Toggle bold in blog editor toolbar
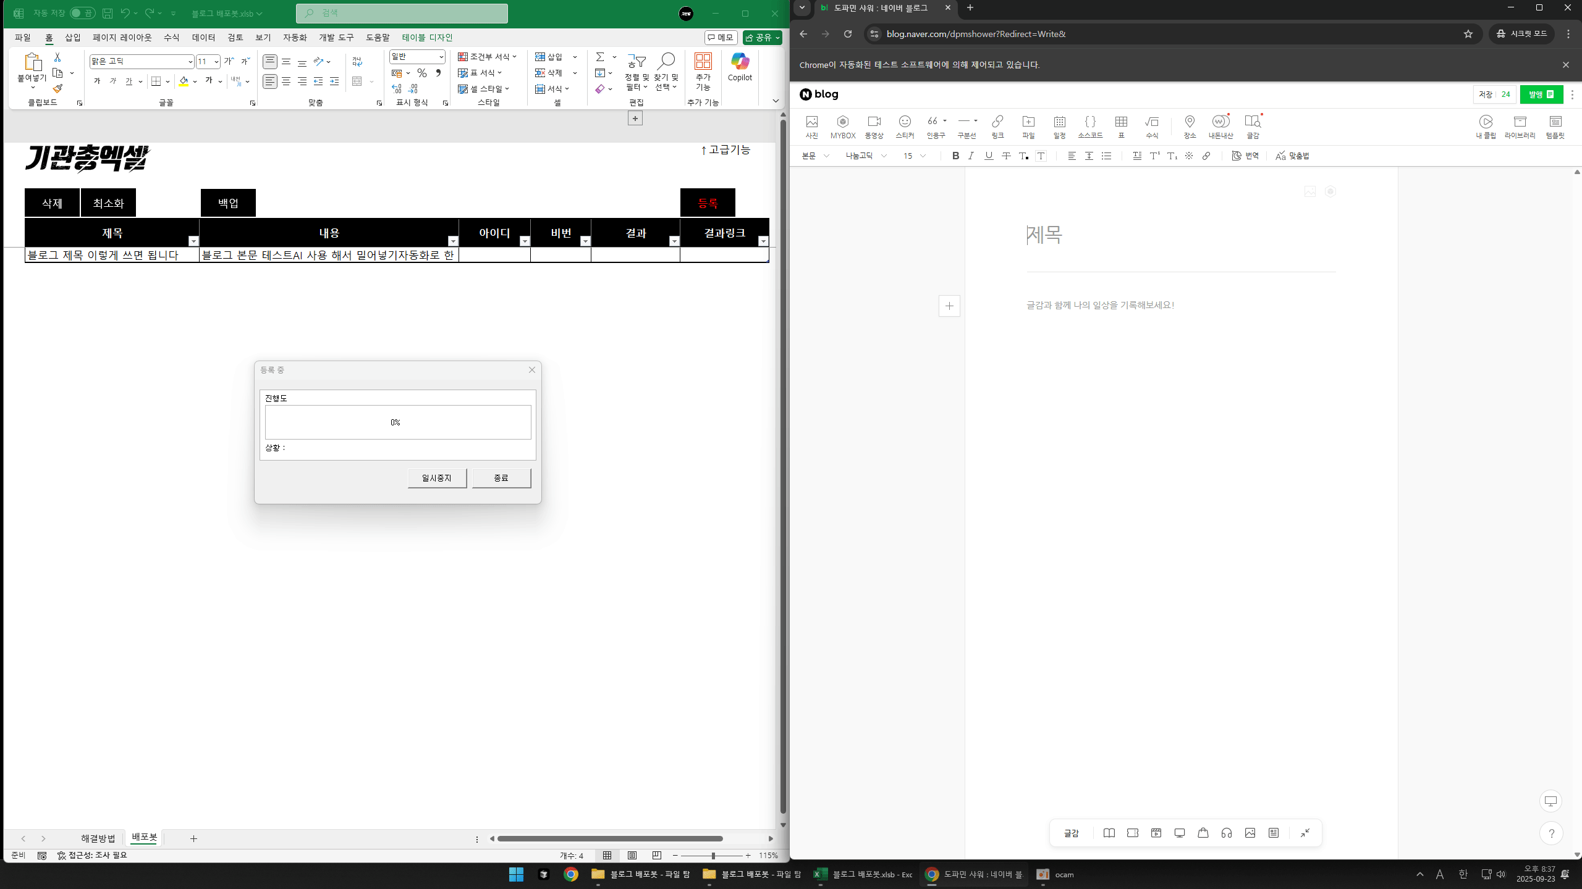The width and height of the screenshot is (1582, 889). (955, 156)
